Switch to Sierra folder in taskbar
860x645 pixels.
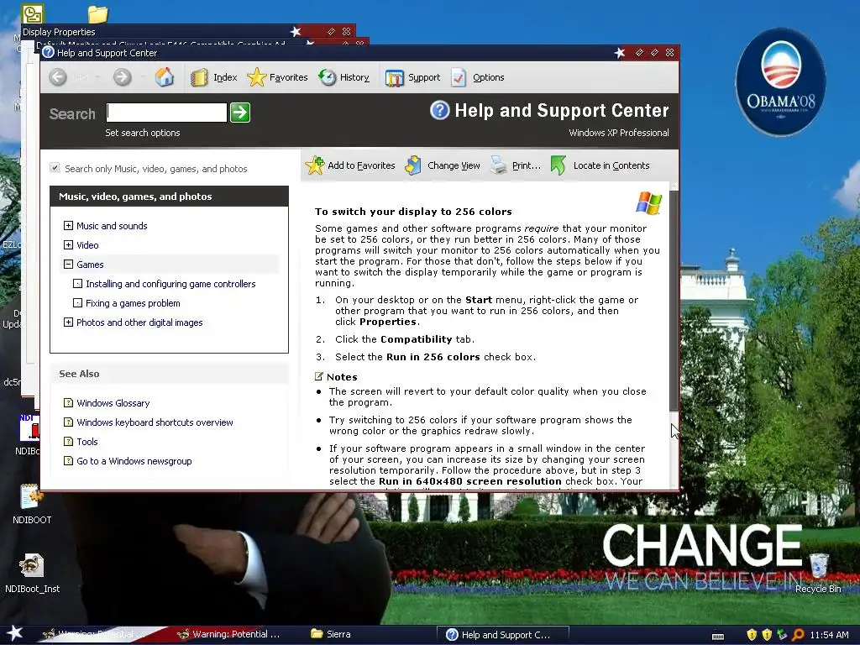331,634
